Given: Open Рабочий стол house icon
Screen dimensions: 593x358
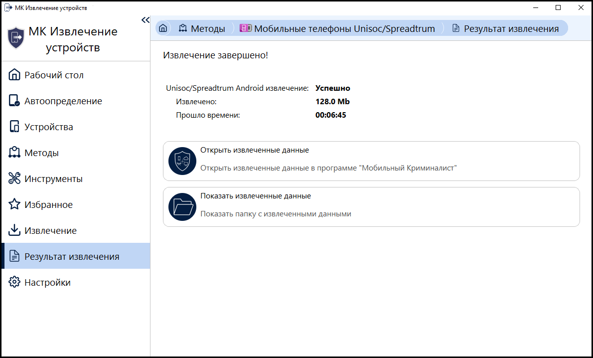Looking at the screenshot, I should point(14,75).
